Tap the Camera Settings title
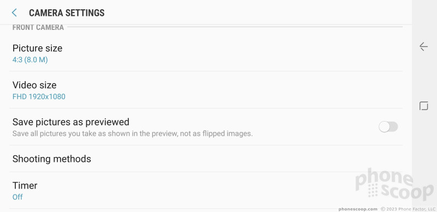437x212 pixels. (x=67, y=13)
